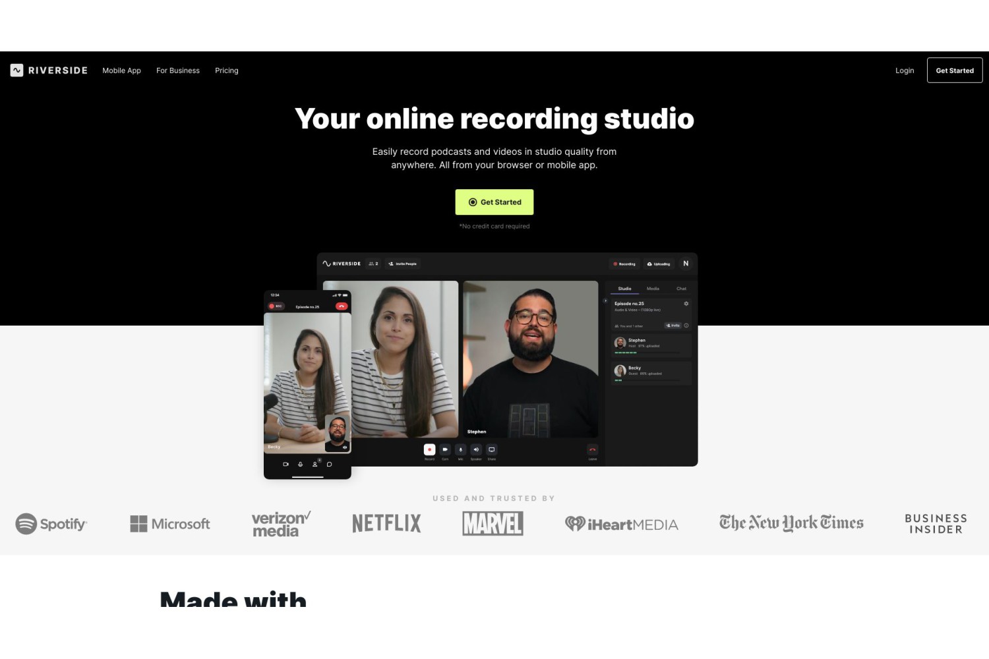This screenshot has height=659, width=989.
Task: Click the outlined Get Started button in header
Action: tap(955, 71)
